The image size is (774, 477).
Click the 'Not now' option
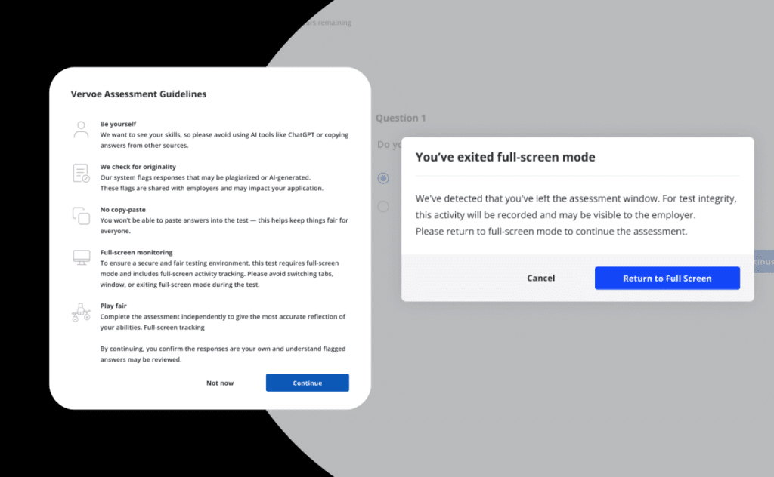[x=219, y=383]
